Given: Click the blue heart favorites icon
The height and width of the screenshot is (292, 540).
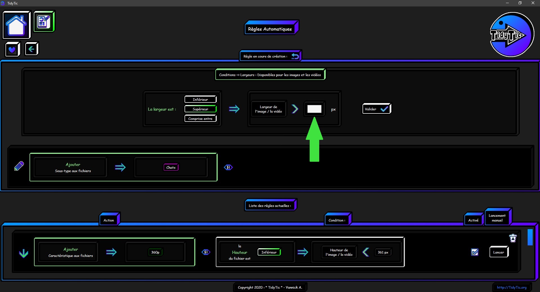Looking at the screenshot, I should [x=12, y=49].
